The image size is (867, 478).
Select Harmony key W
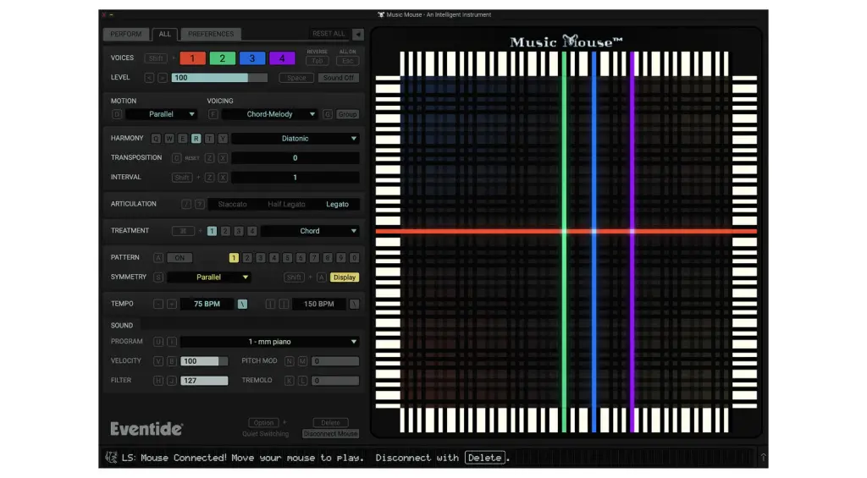point(169,139)
